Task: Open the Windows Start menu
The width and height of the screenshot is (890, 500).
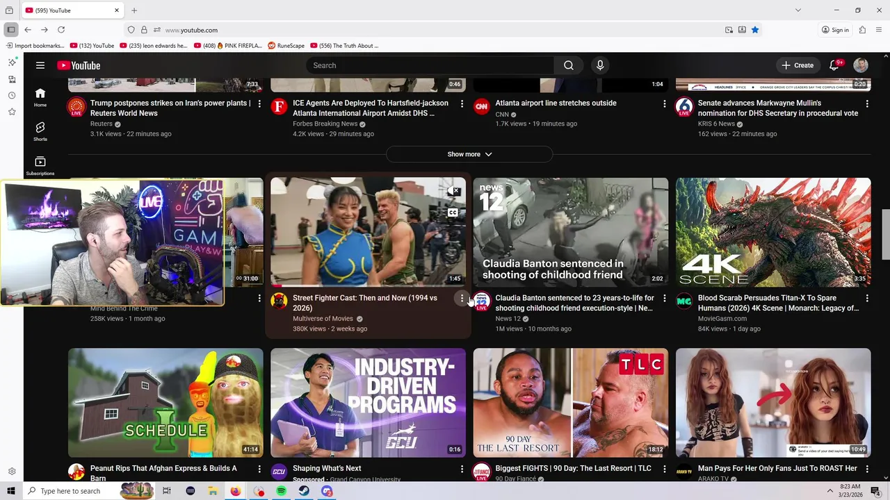Action: coord(11,491)
